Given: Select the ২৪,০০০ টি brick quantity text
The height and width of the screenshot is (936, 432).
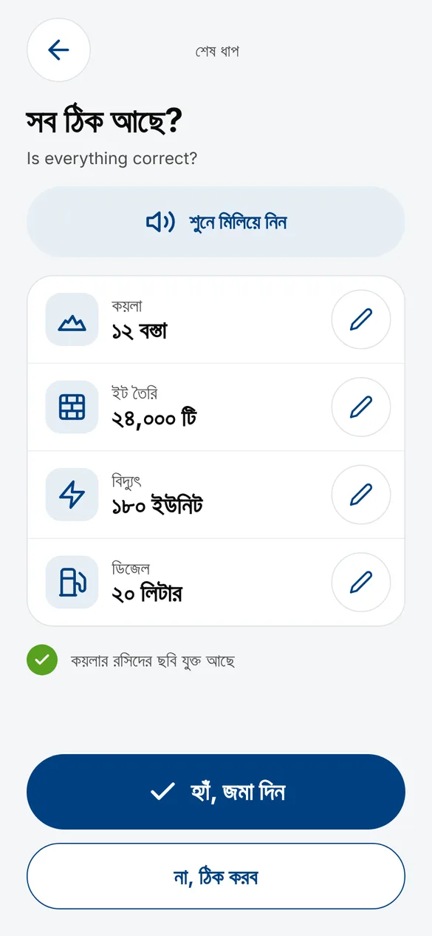Looking at the screenshot, I should tap(154, 419).
